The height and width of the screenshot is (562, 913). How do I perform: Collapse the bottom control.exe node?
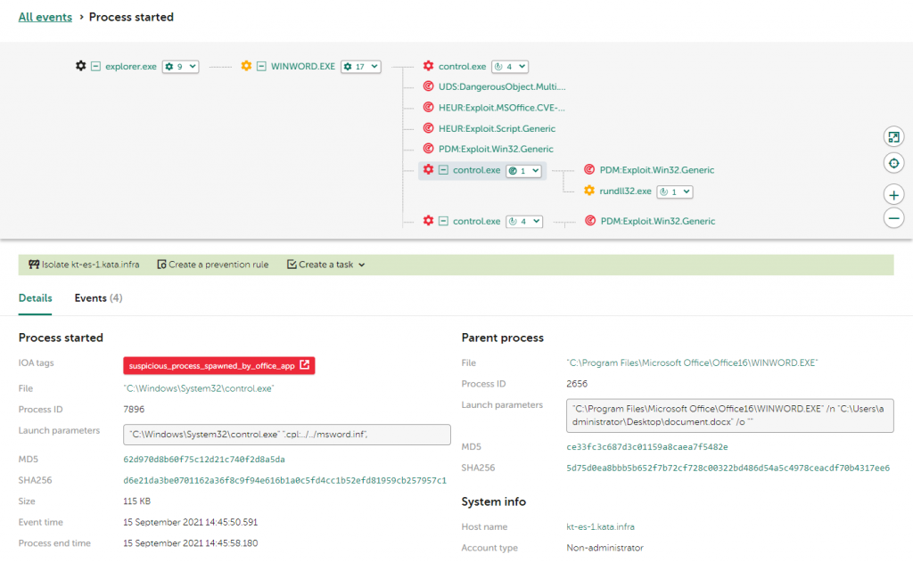(443, 221)
